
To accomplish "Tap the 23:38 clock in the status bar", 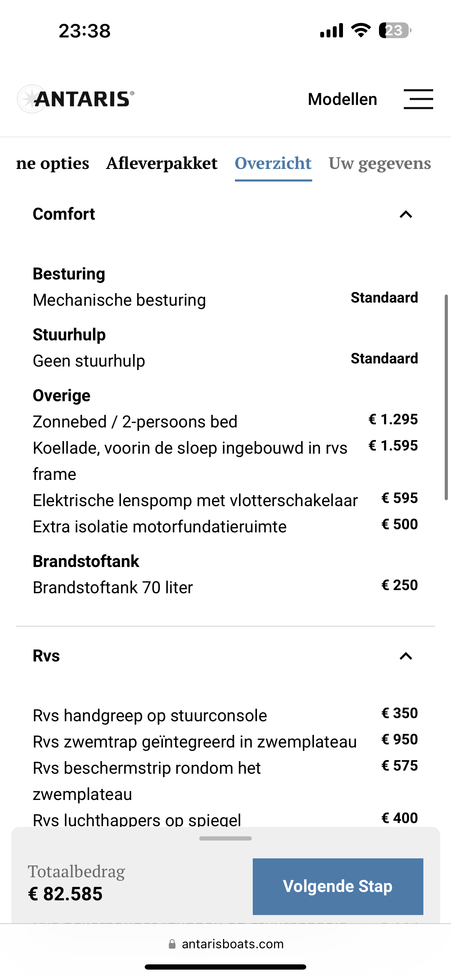I will pos(85,31).
